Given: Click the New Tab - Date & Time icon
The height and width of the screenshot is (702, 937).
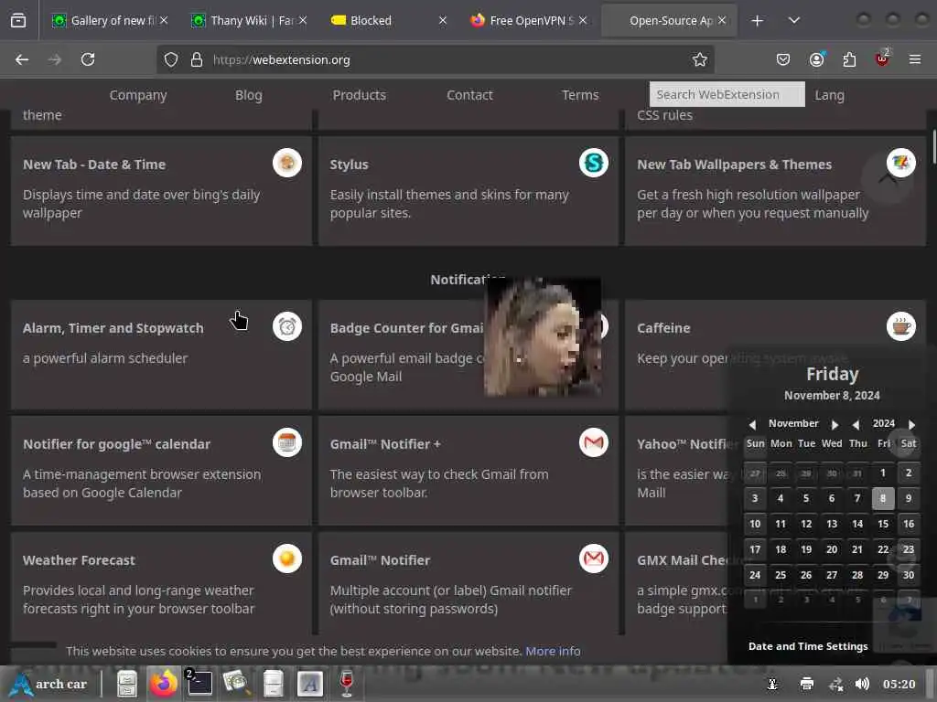Looking at the screenshot, I should pos(287,163).
